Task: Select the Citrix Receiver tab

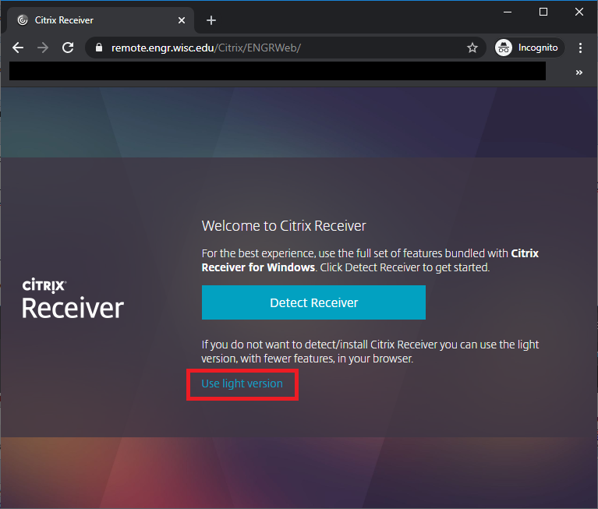Action: tap(101, 20)
